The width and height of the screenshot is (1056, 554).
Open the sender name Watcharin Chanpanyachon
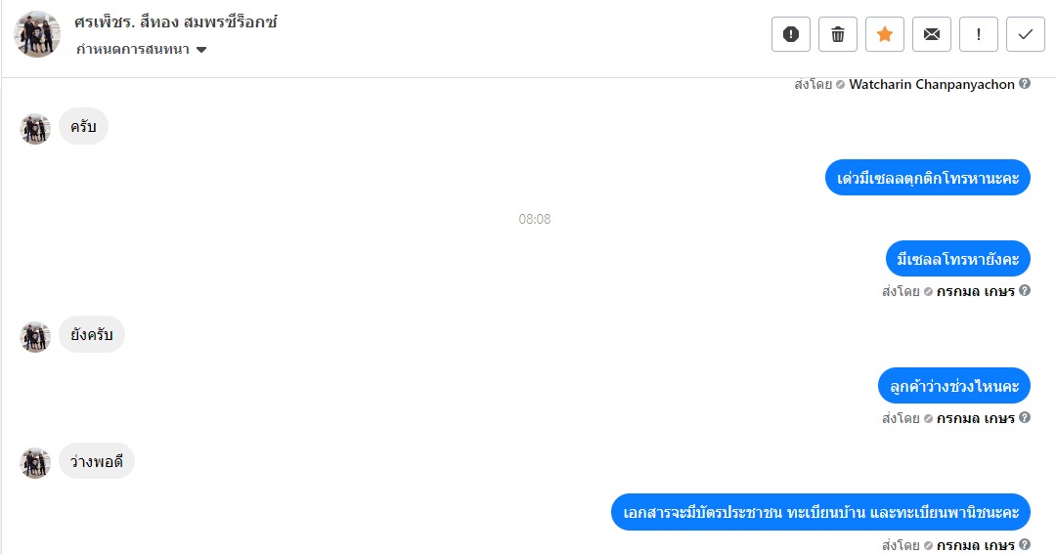click(932, 84)
